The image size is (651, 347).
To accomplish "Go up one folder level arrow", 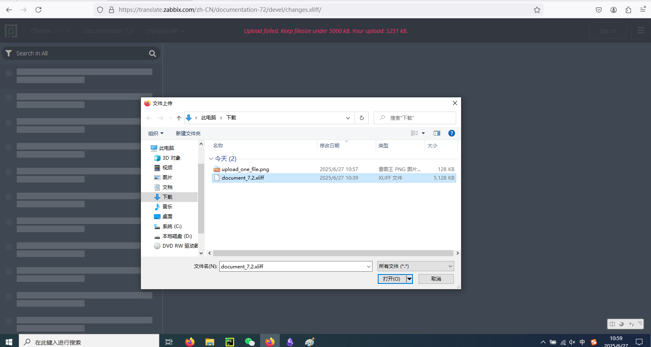I will point(179,118).
